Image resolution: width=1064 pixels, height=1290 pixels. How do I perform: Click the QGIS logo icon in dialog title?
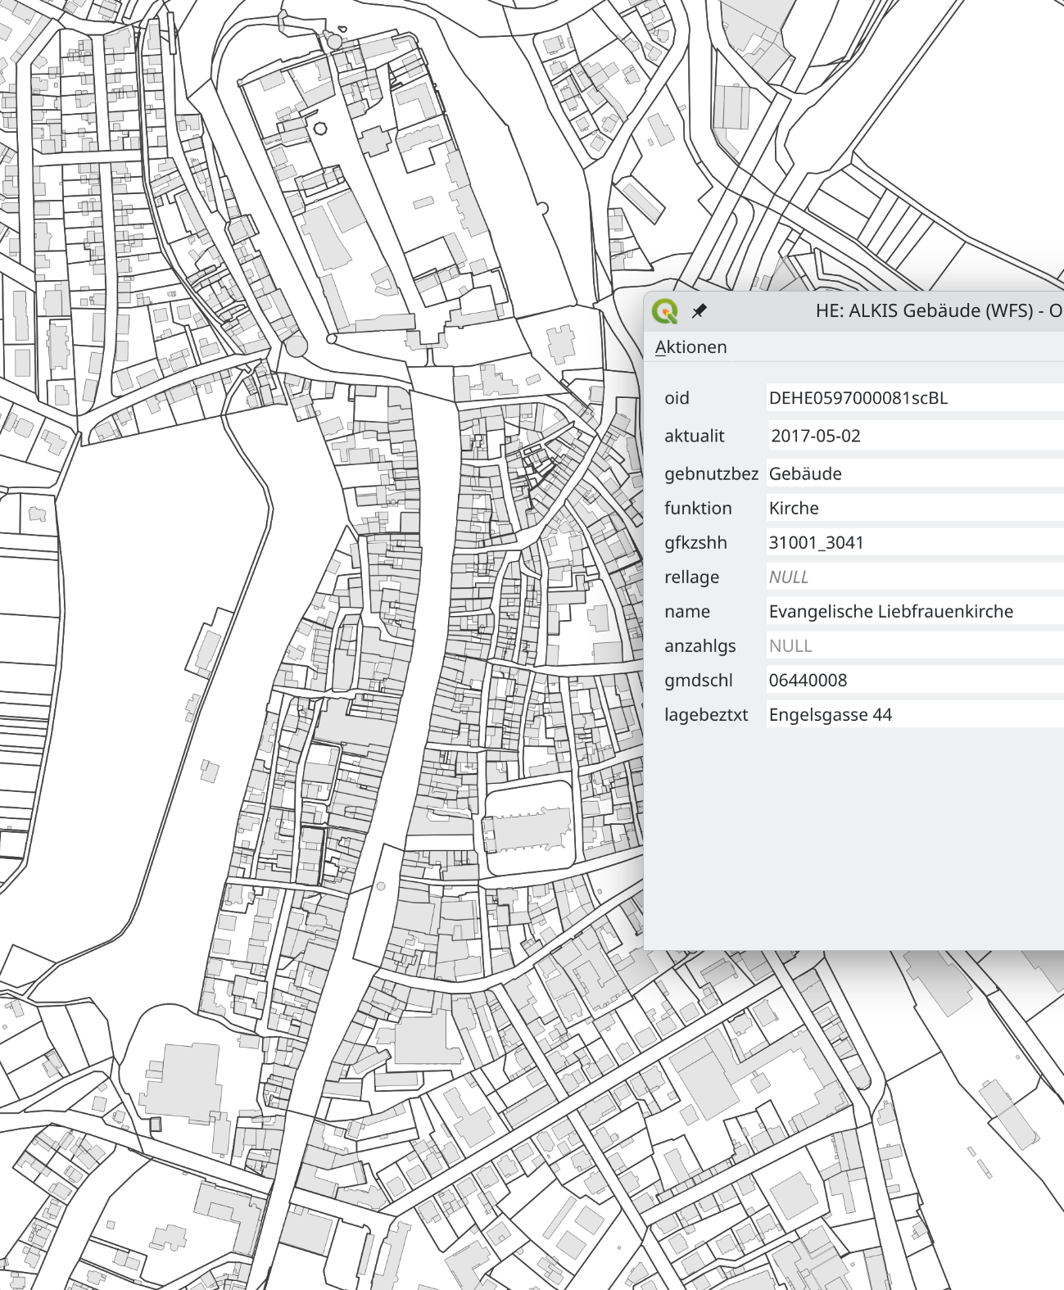665,311
